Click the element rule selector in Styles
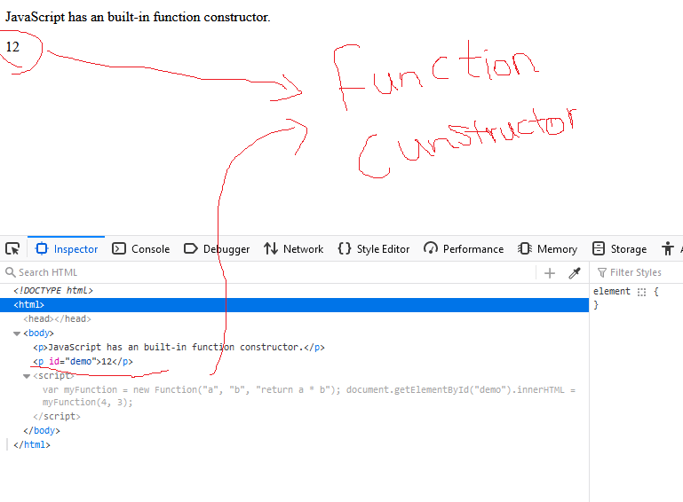This screenshot has width=683, height=502. click(x=612, y=291)
